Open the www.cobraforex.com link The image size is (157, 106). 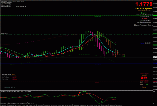(144, 11)
